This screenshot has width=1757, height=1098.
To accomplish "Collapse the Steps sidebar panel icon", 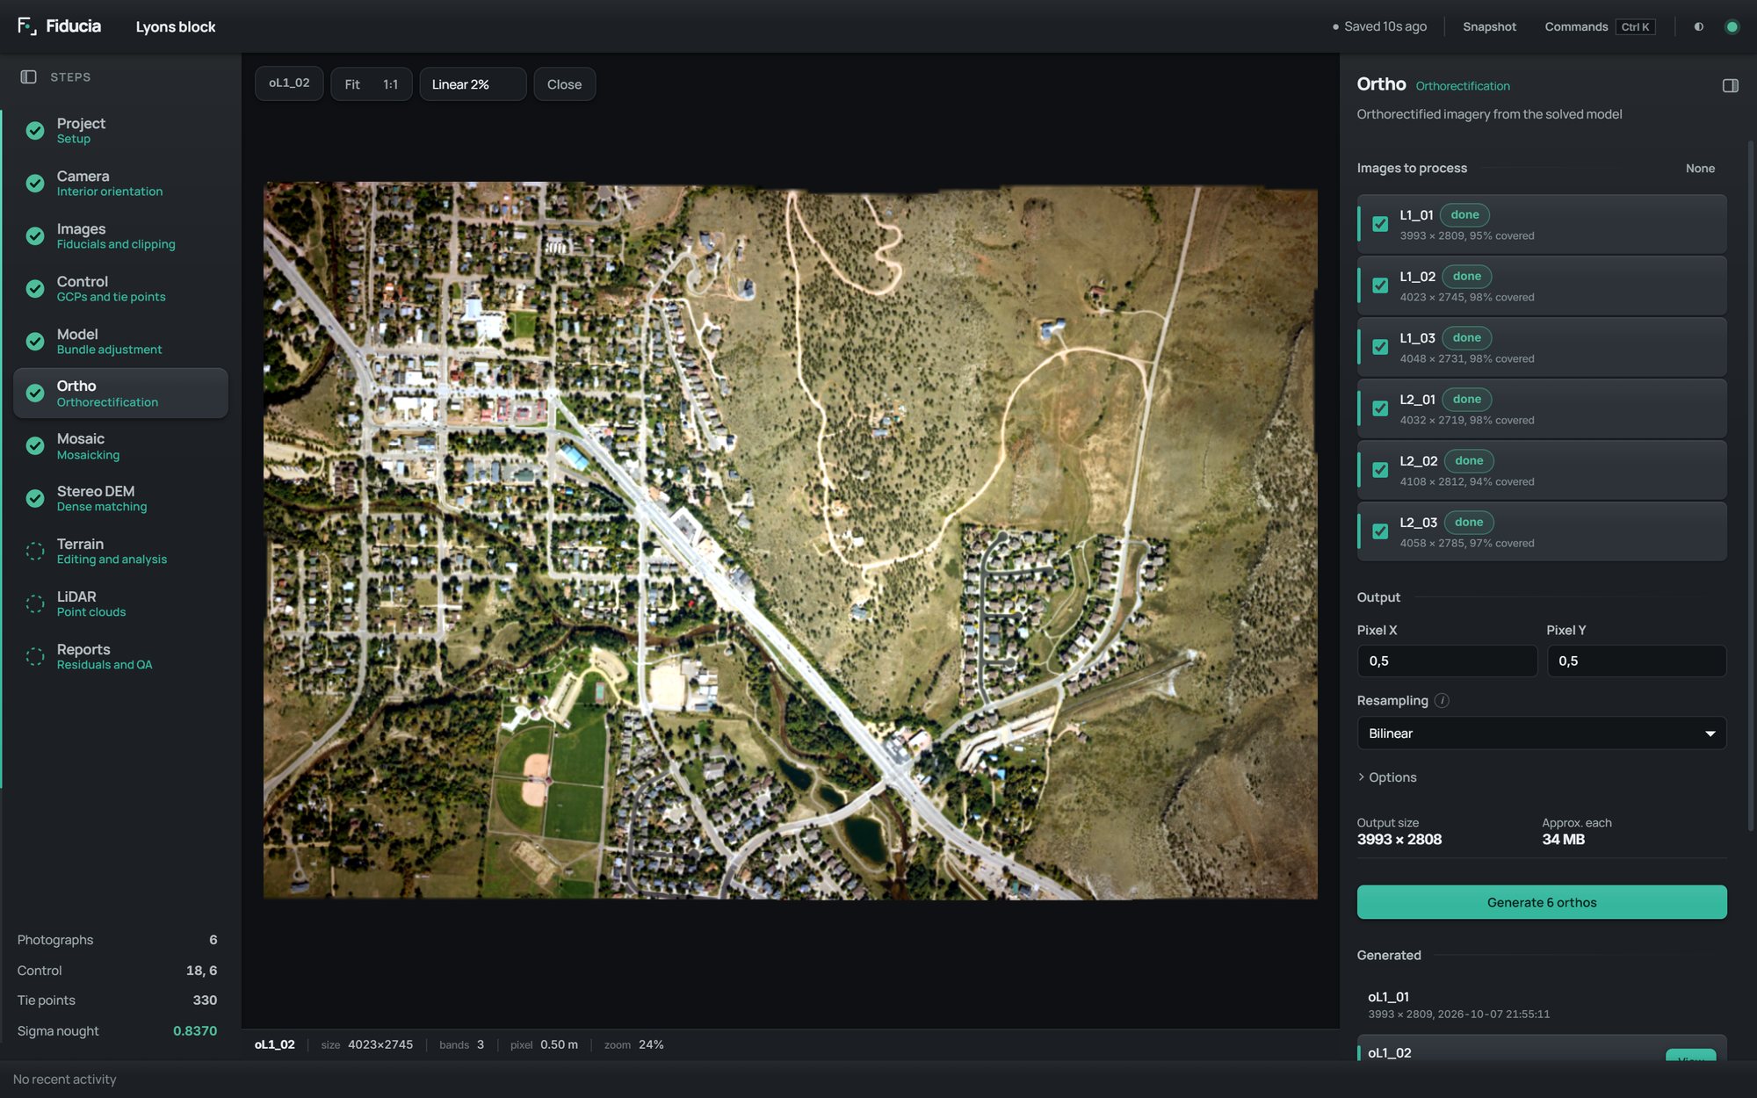I will pyautogui.click(x=28, y=77).
